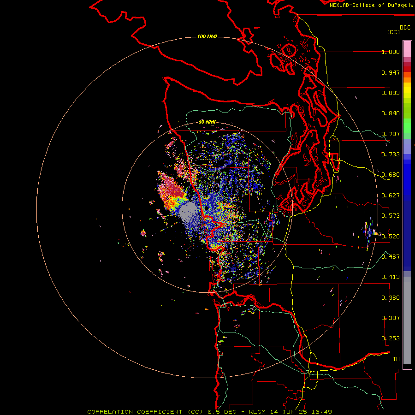
Task: Click the 0.840 colorbar value
Action: point(391,113)
